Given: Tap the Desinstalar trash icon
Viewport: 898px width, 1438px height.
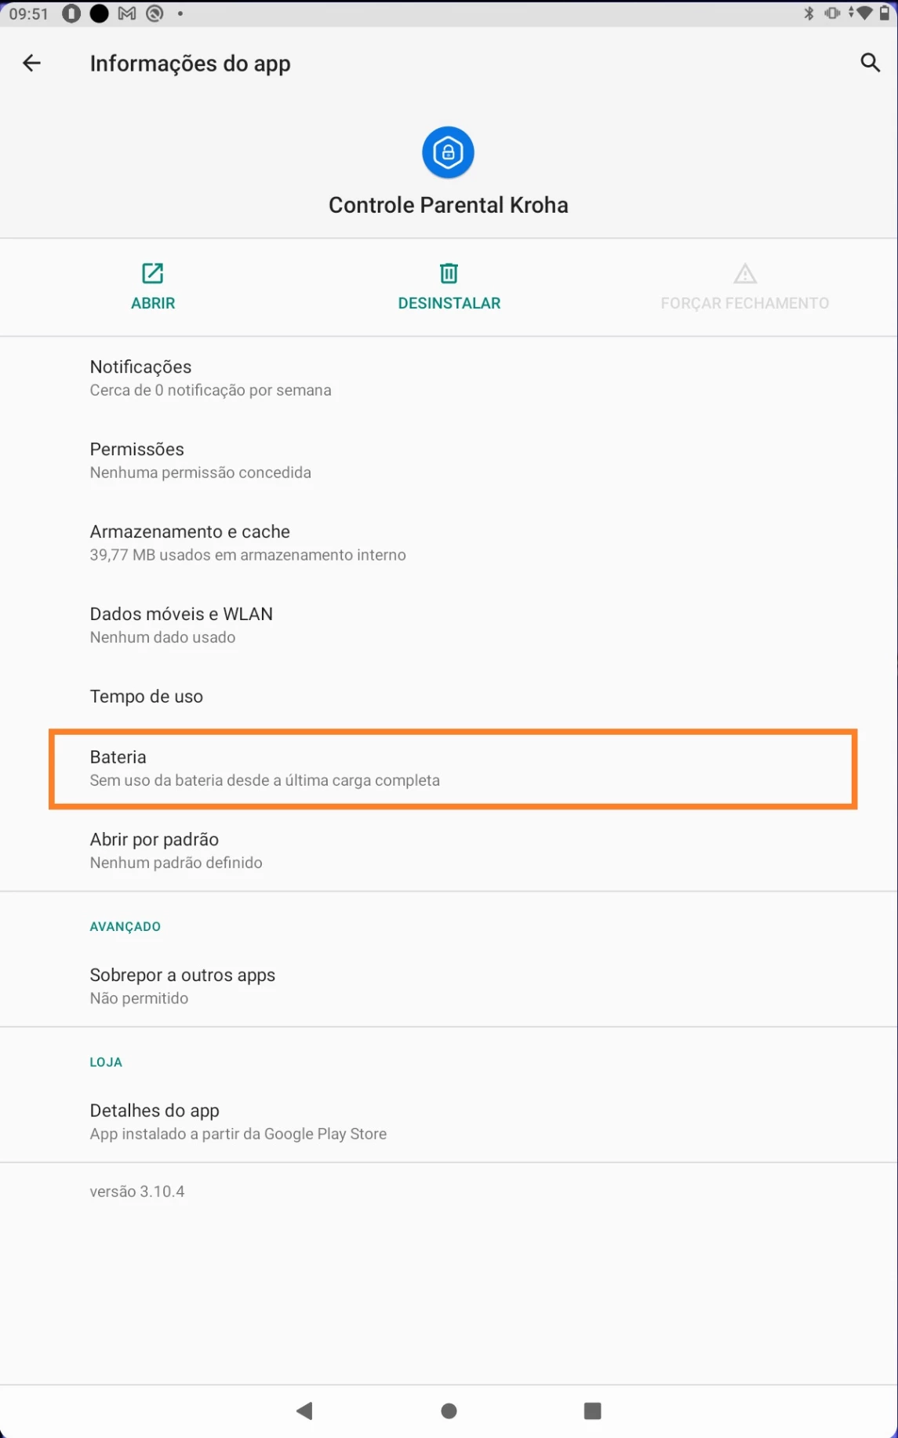Looking at the screenshot, I should click(449, 273).
